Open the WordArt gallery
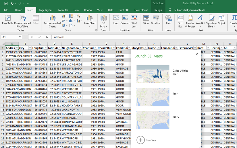The image size is (237, 148). click(201, 21)
